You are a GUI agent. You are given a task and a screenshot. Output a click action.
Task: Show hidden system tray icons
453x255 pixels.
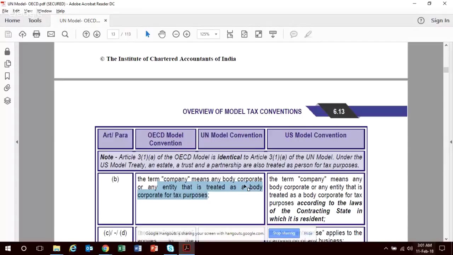pos(386,249)
